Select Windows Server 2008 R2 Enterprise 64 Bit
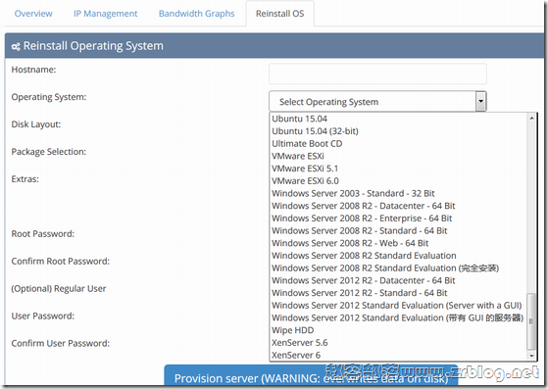 398,219
